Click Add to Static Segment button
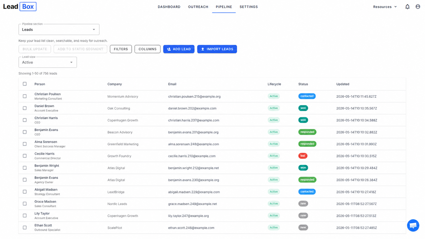The image size is (425, 239). [x=80, y=49]
